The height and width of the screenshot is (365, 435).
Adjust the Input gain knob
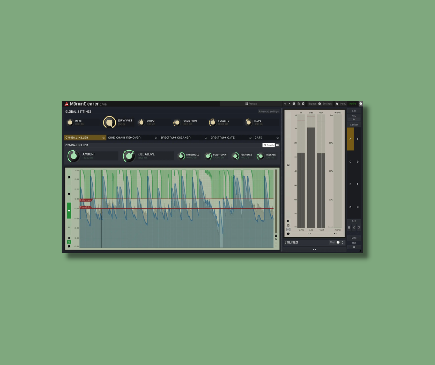[70, 122]
